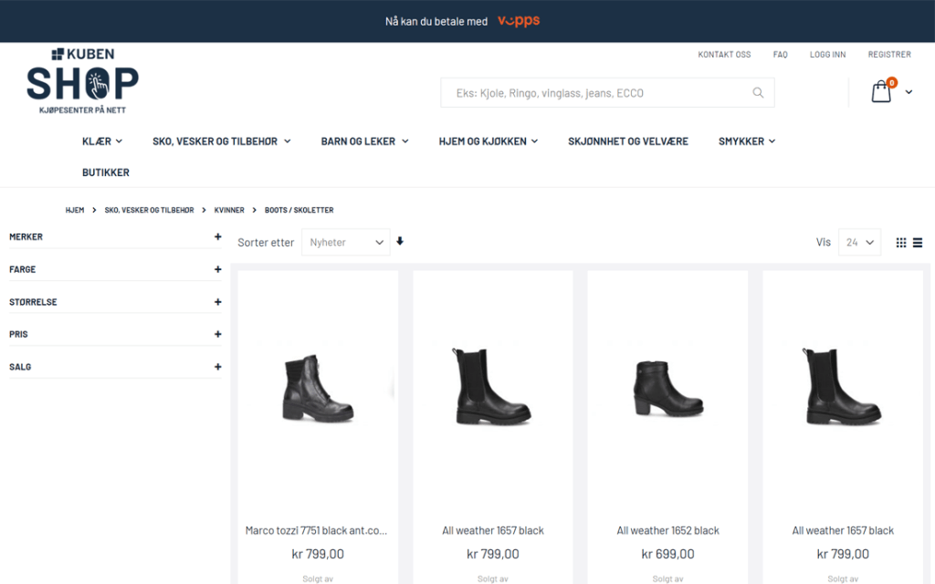Expand the Størrelse filter plus icon
Image resolution: width=935 pixels, height=584 pixels.
[x=217, y=302]
